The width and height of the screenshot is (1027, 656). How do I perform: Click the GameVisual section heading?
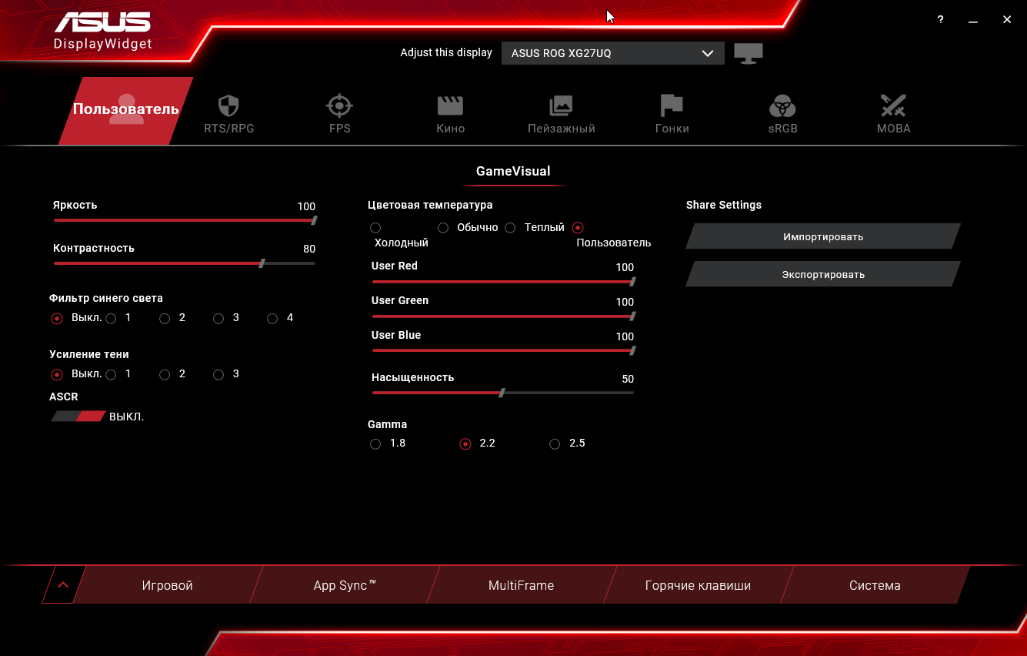pos(513,171)
